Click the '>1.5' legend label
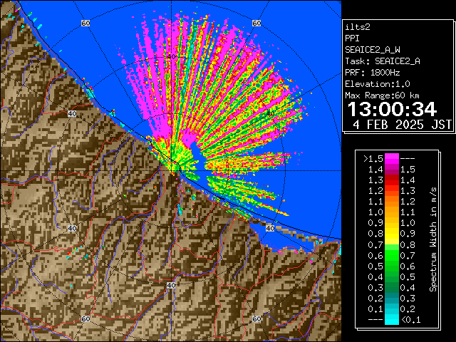Image resolution: width=456 pixels, height=342 pixels. point(373,159)
